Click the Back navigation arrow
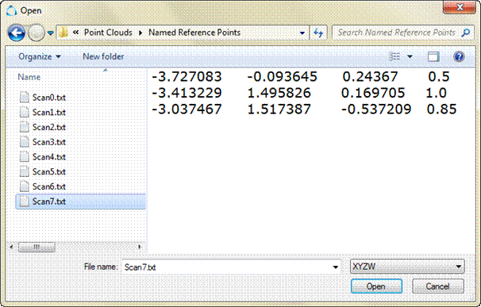Image resolution: width=481 pixels, height=307 pixels. (16, 33)
